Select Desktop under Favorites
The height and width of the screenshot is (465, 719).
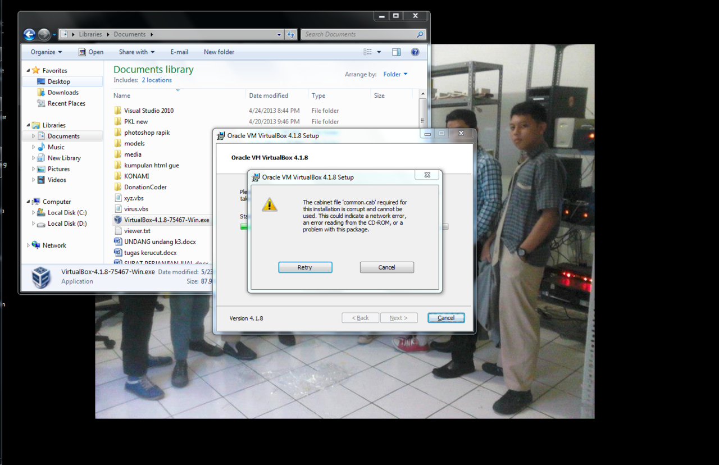click(x=59, y=81)
